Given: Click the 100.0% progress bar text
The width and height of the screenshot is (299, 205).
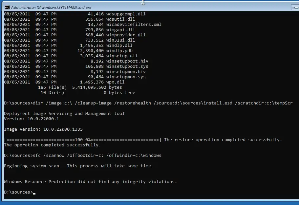Looking at the screenshot, I should 83,140.
